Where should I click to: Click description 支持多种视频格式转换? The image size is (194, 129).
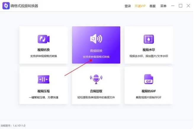click(x=44, y=56)
